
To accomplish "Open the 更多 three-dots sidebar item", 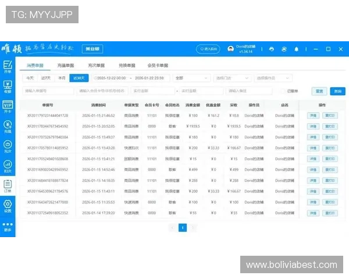I will click(x=8, y=227).
